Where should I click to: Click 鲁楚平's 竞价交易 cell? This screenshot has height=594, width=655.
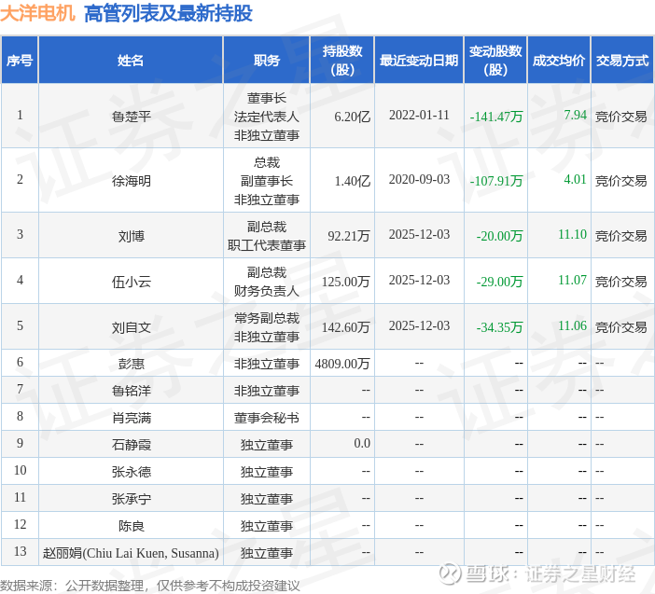click(621, 117)
